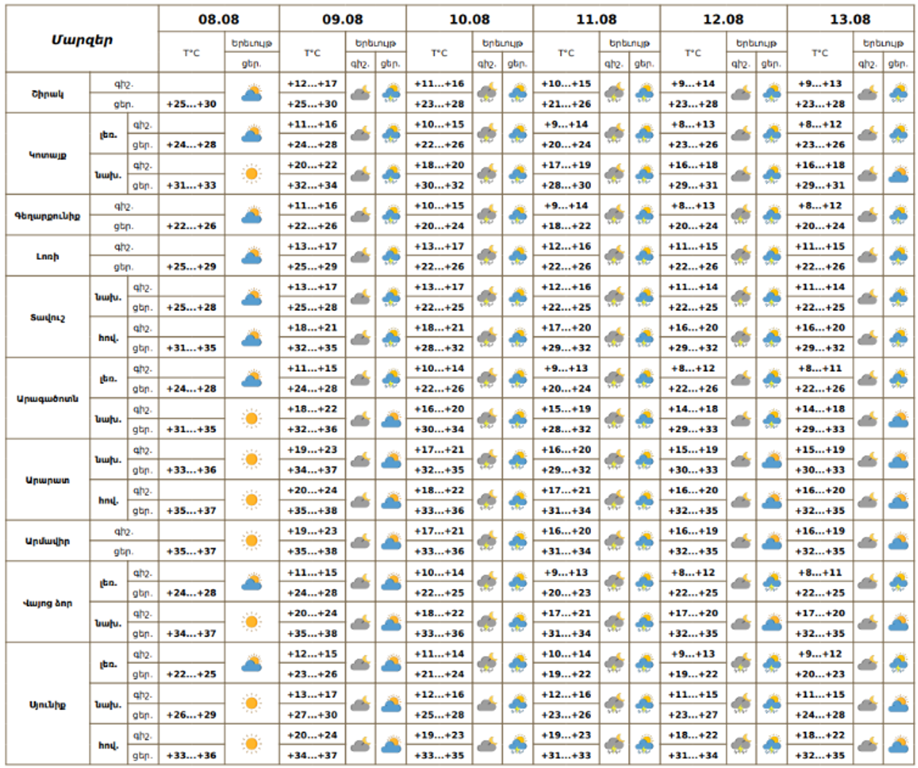The width and height of the screenshot is (918, 768).
Task: Click Սյունիք հով. 13.08 daytime temperature +32...+35
Action: 820,755
